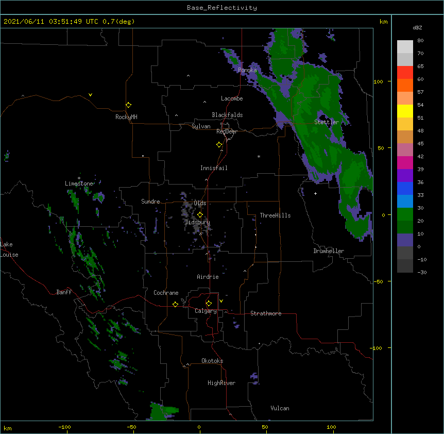444x434 pixels.
Task: Click the yellow station marker south of RedDeer
Action: (219, 145)
